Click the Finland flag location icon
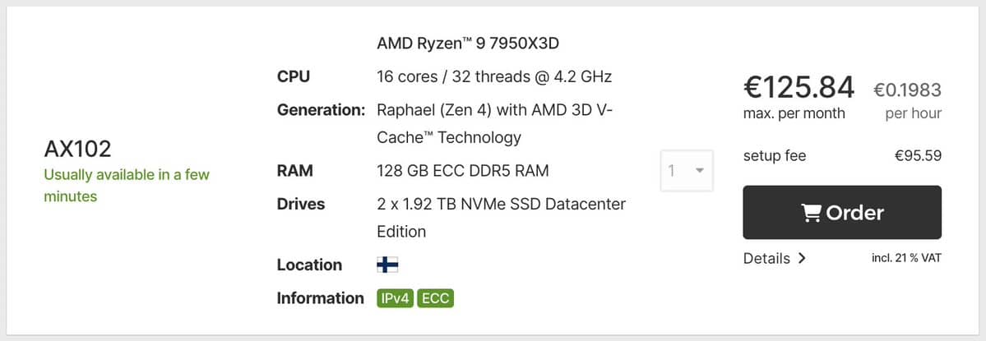This screenshot has width=986, height=341. point(387,265)
